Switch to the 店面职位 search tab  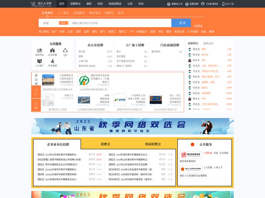79,13
